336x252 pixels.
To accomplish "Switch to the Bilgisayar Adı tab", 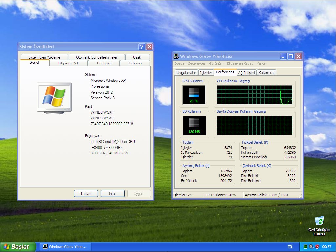I will (x=69, y=63).
